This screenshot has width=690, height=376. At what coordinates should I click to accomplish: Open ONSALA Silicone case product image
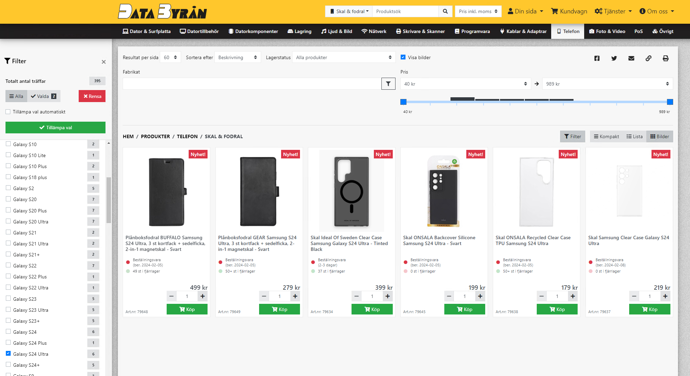[444, 191]
